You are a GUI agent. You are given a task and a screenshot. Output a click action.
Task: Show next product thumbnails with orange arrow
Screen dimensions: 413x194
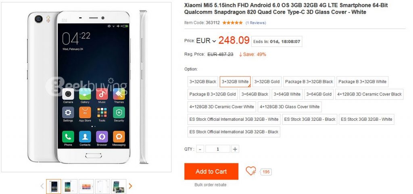tap(130, 186)
